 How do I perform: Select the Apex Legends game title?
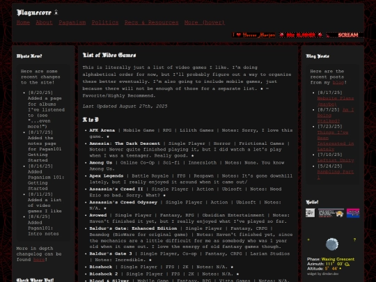pyautogui.click(x=107, y=175)
